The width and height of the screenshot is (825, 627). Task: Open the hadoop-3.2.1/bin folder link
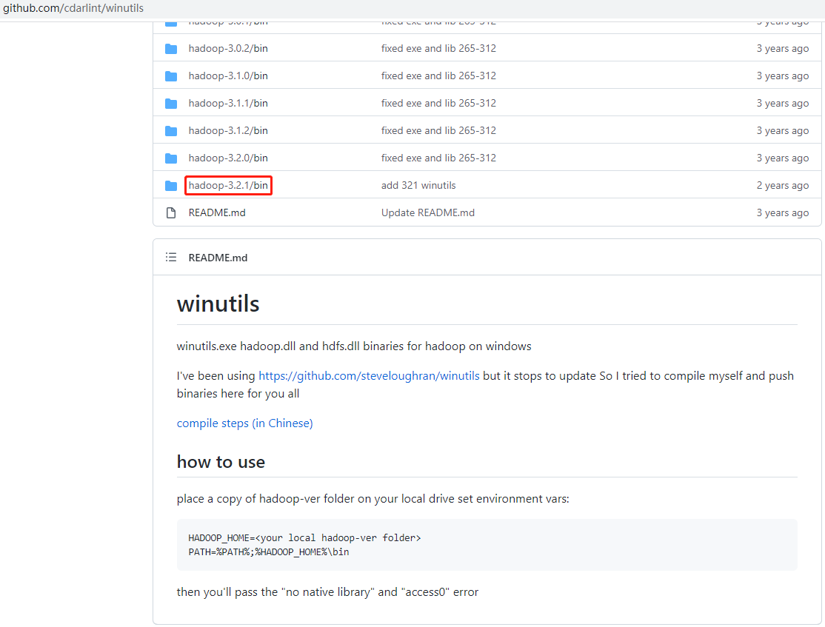[x=228, y=186]
